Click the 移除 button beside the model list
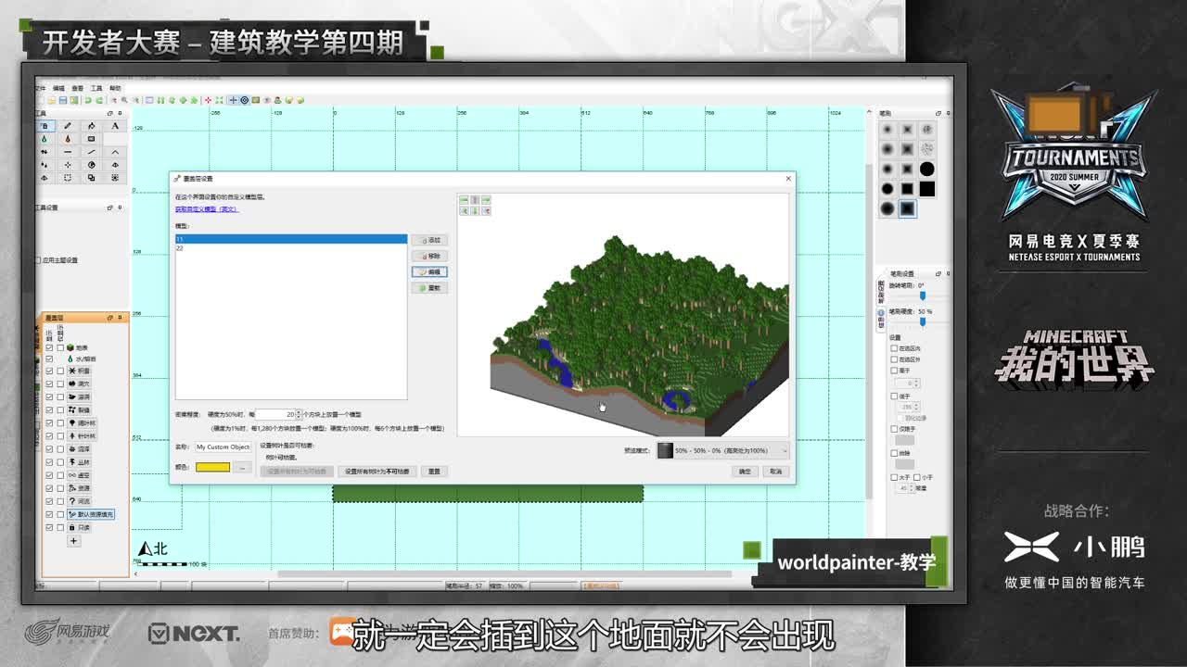Screen dimensions: 1187x667 pos(429,256)
